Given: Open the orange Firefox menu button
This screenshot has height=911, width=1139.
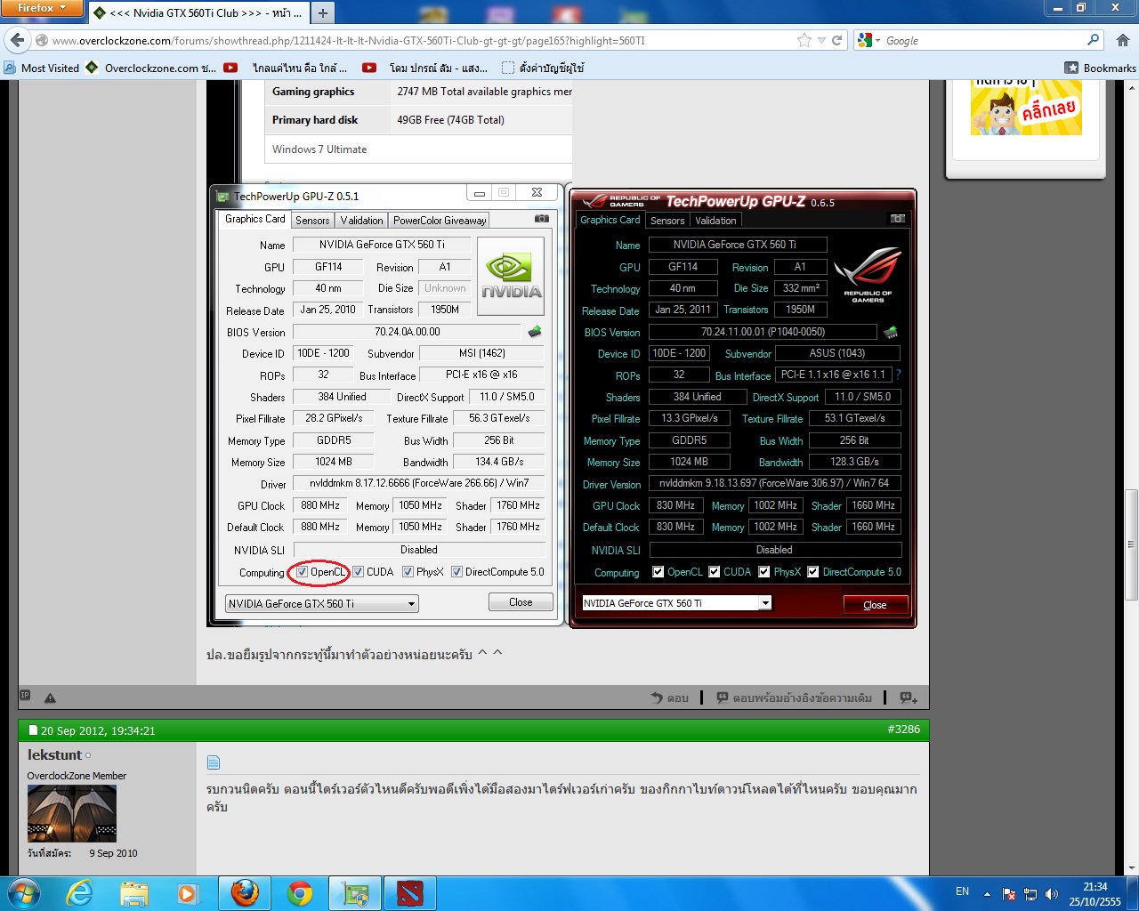Looking at the screenshot, I should point(42,9).
